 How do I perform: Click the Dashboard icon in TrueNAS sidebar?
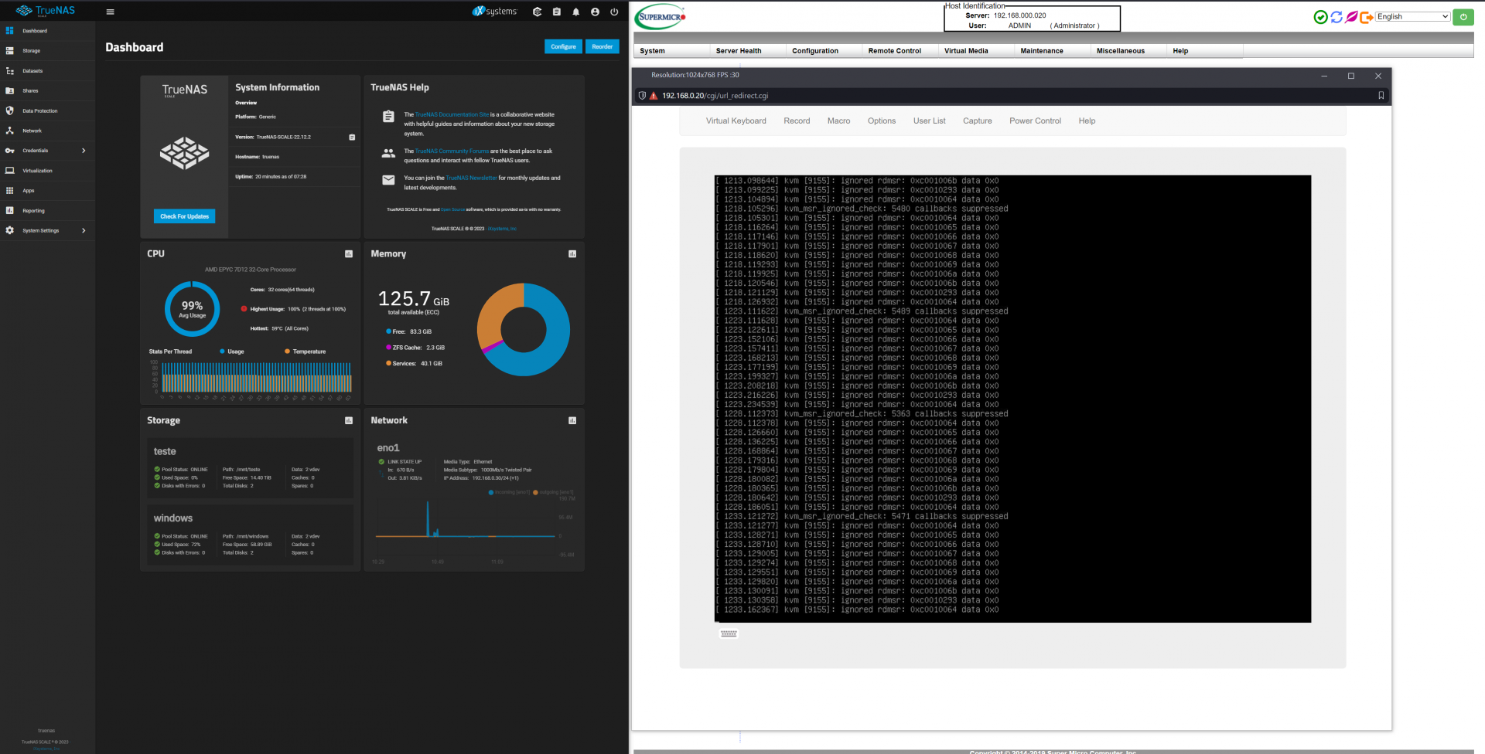pyautogui.click(x=9, y=31)
